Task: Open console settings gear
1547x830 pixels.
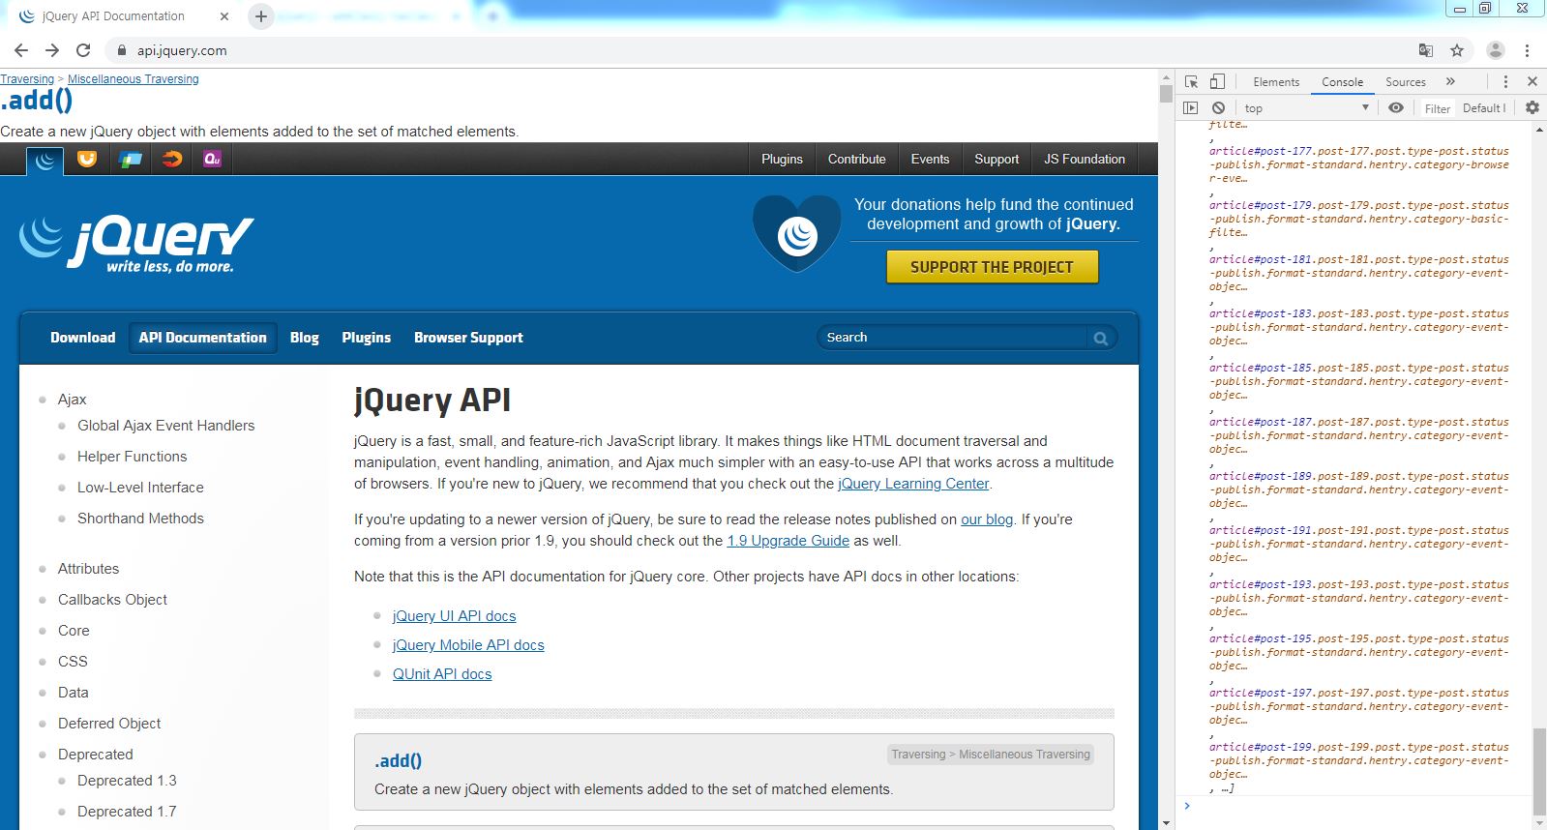Action: click(1532, 108)
